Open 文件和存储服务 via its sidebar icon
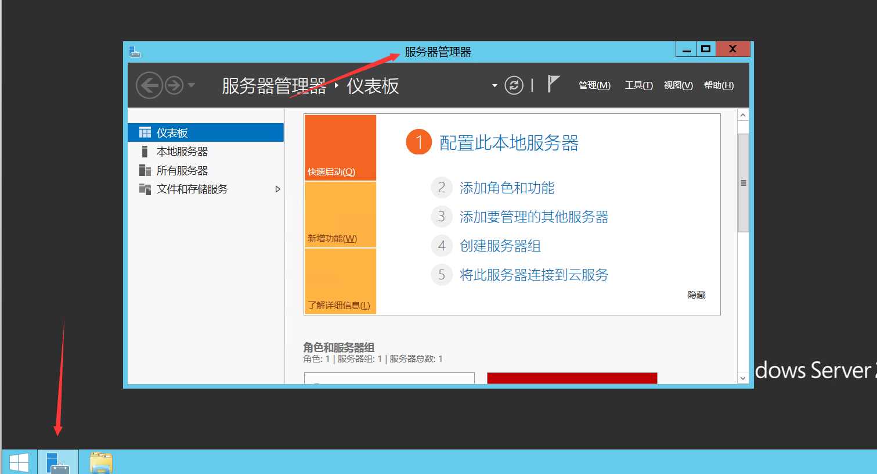877x474 pixels. pyautogui.click(x=145, y=189)
